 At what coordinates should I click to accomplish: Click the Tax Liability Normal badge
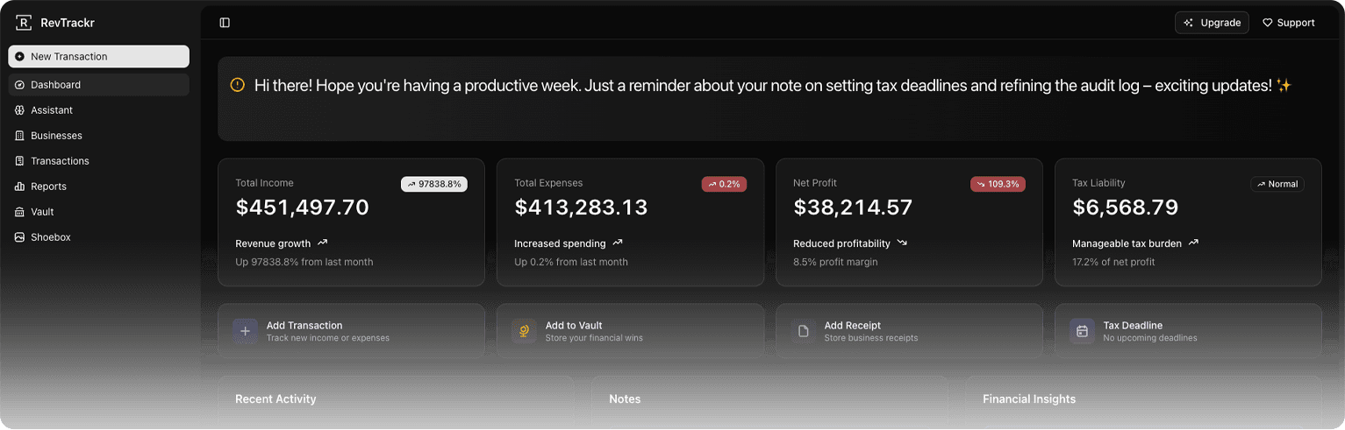click(x=1277, y=184)
